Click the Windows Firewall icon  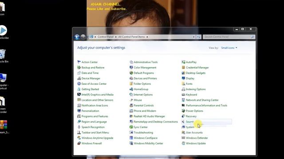click(x=79, y=143)
